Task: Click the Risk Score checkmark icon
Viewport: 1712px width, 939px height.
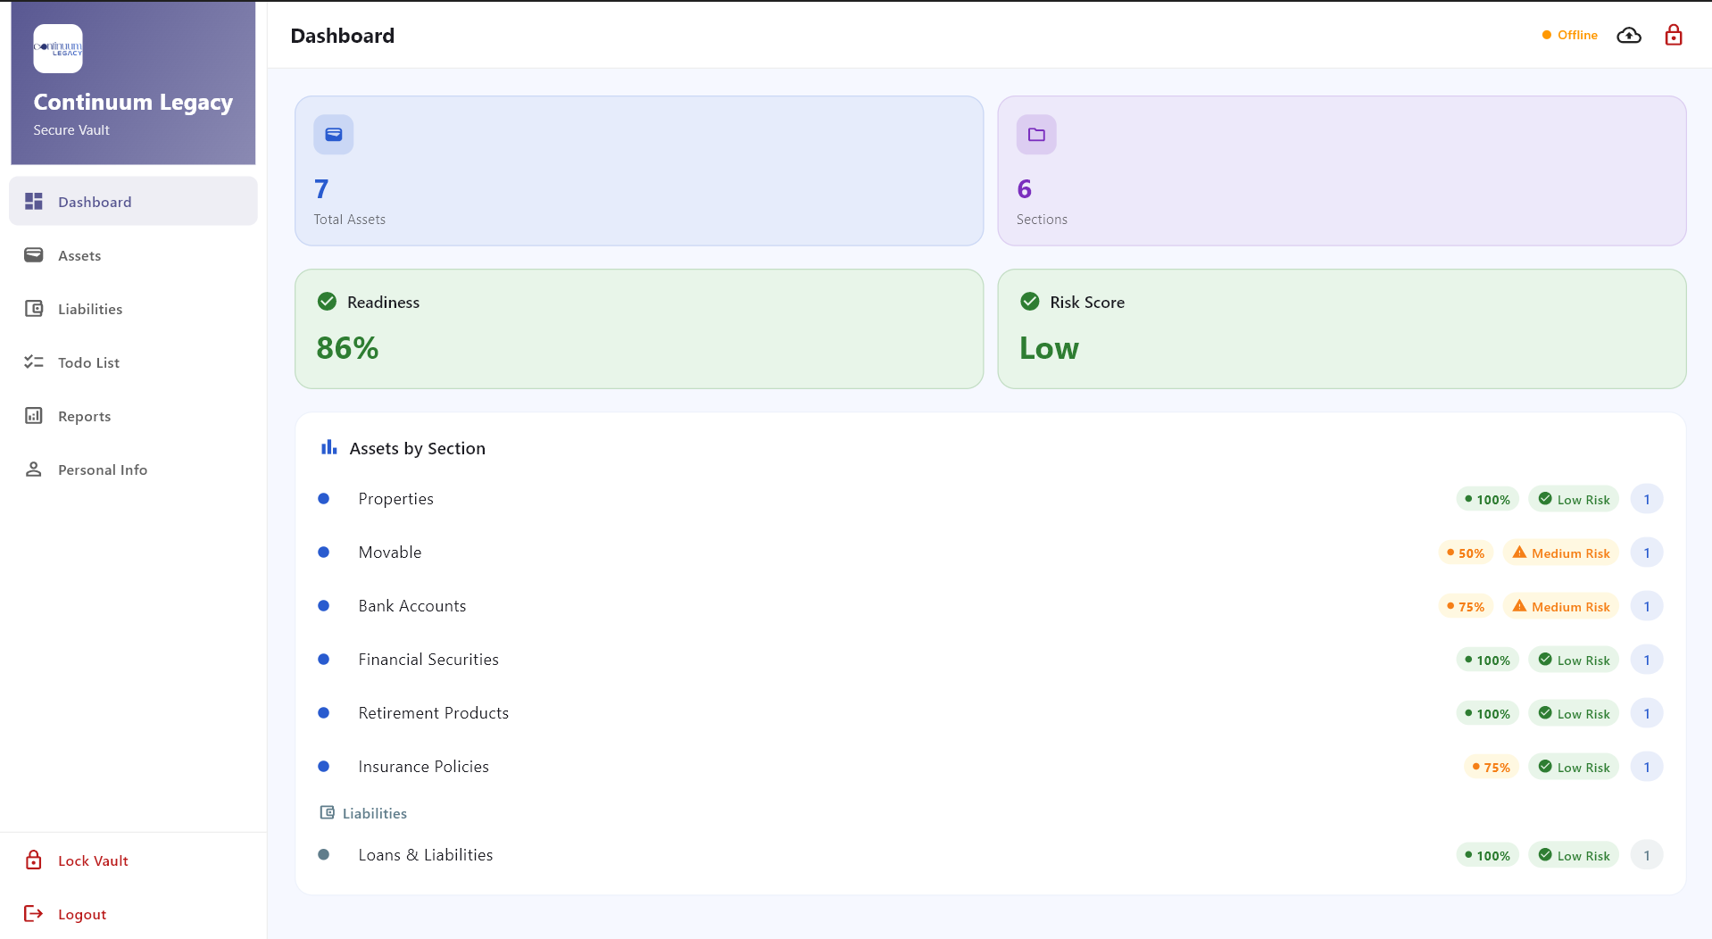Action: (x=1029, y=302)
